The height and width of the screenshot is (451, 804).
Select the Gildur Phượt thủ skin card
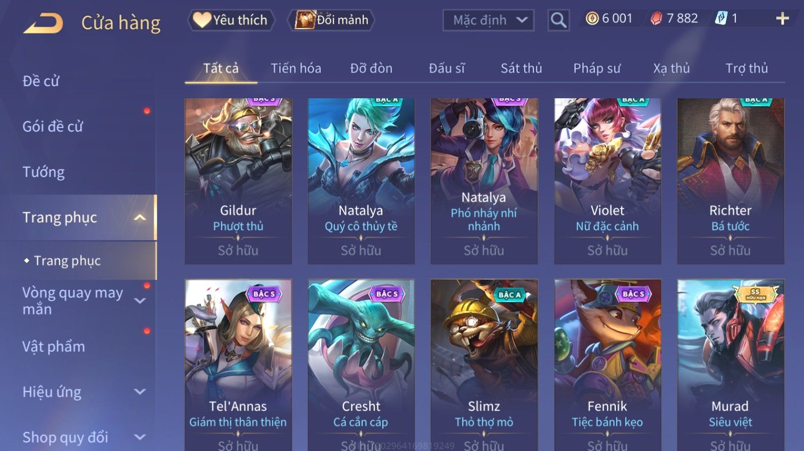point(238,181)
